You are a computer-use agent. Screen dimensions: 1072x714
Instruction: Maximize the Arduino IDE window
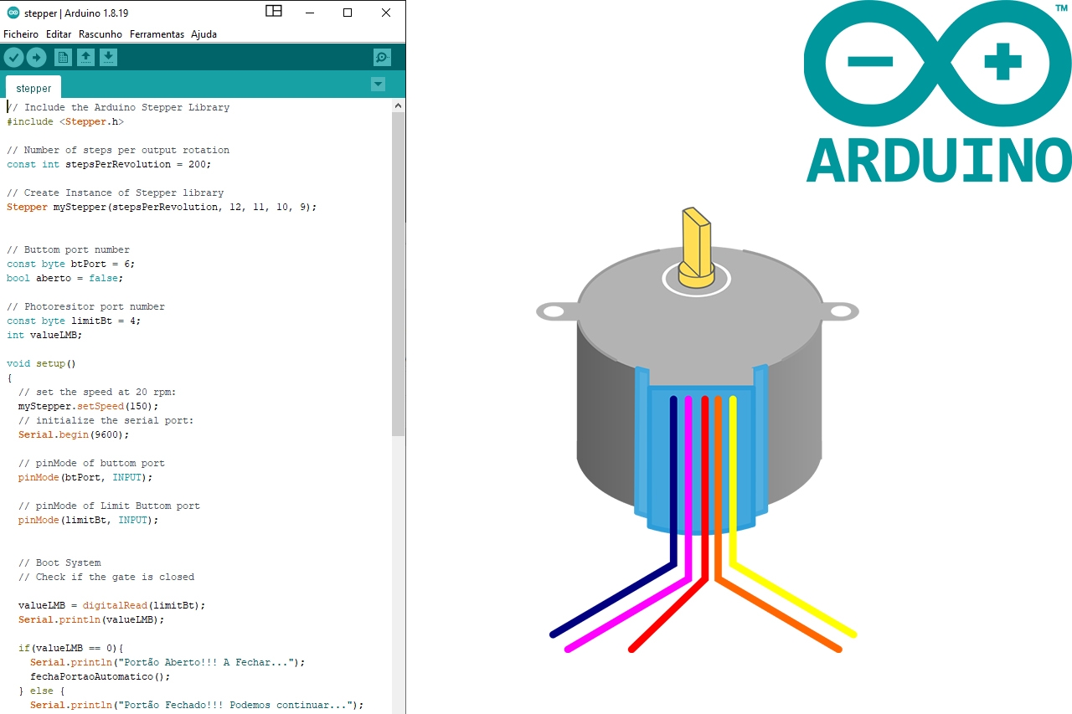tap(348, 13)
